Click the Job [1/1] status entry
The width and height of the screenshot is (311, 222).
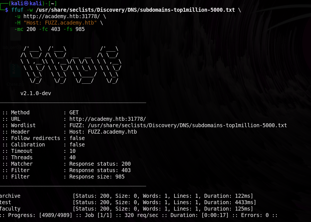click(98, 215)
